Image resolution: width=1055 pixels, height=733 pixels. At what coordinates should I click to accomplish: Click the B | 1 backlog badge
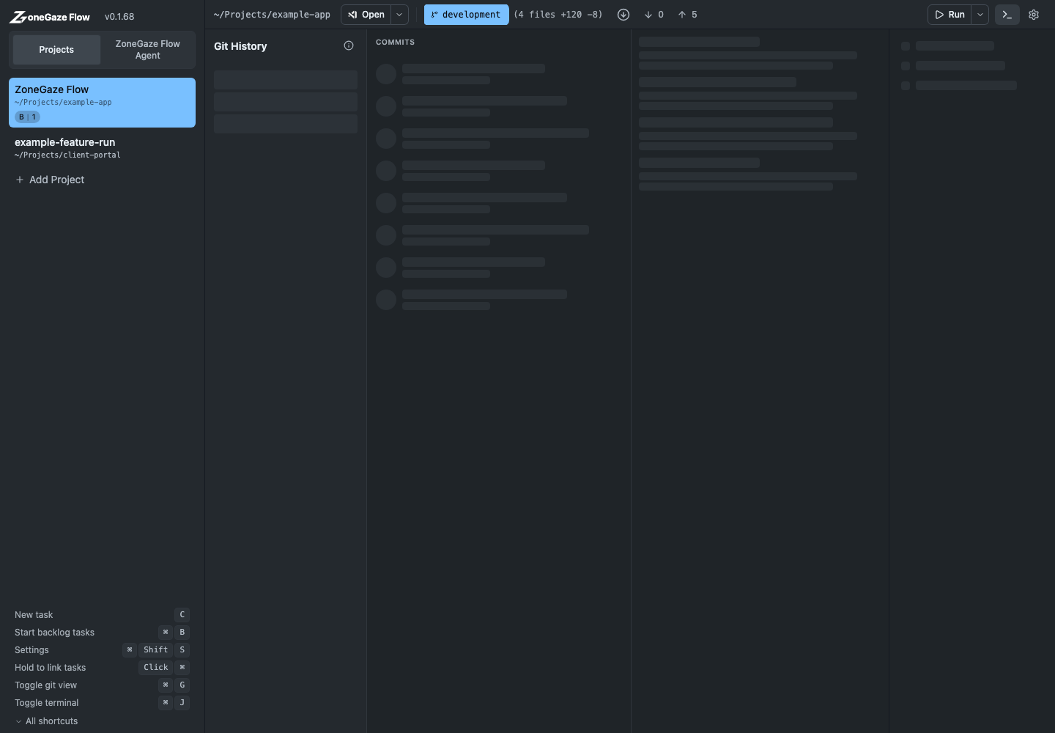(27, 117)
